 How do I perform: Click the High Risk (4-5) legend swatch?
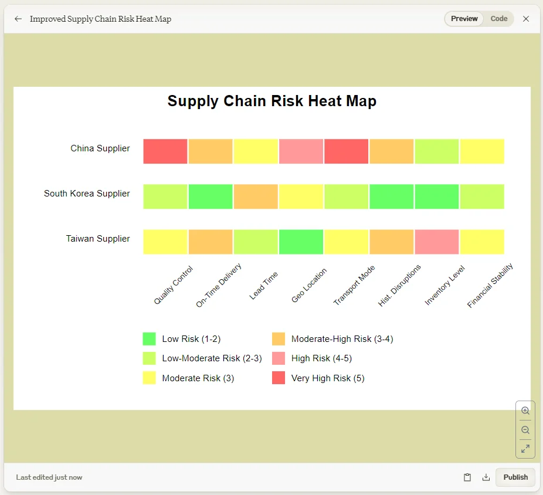279,358
